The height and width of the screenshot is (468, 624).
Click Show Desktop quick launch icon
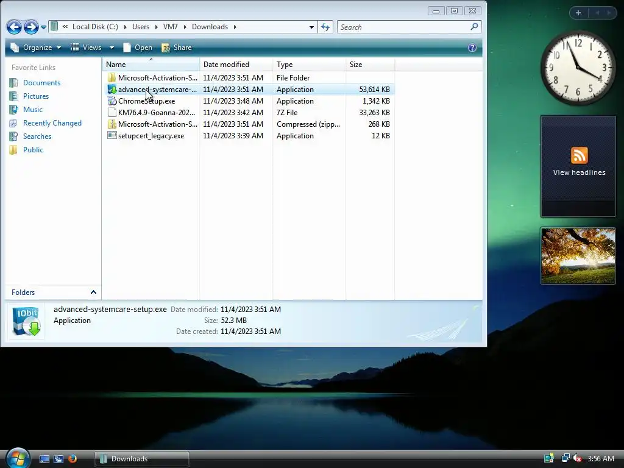pos(44,459)
